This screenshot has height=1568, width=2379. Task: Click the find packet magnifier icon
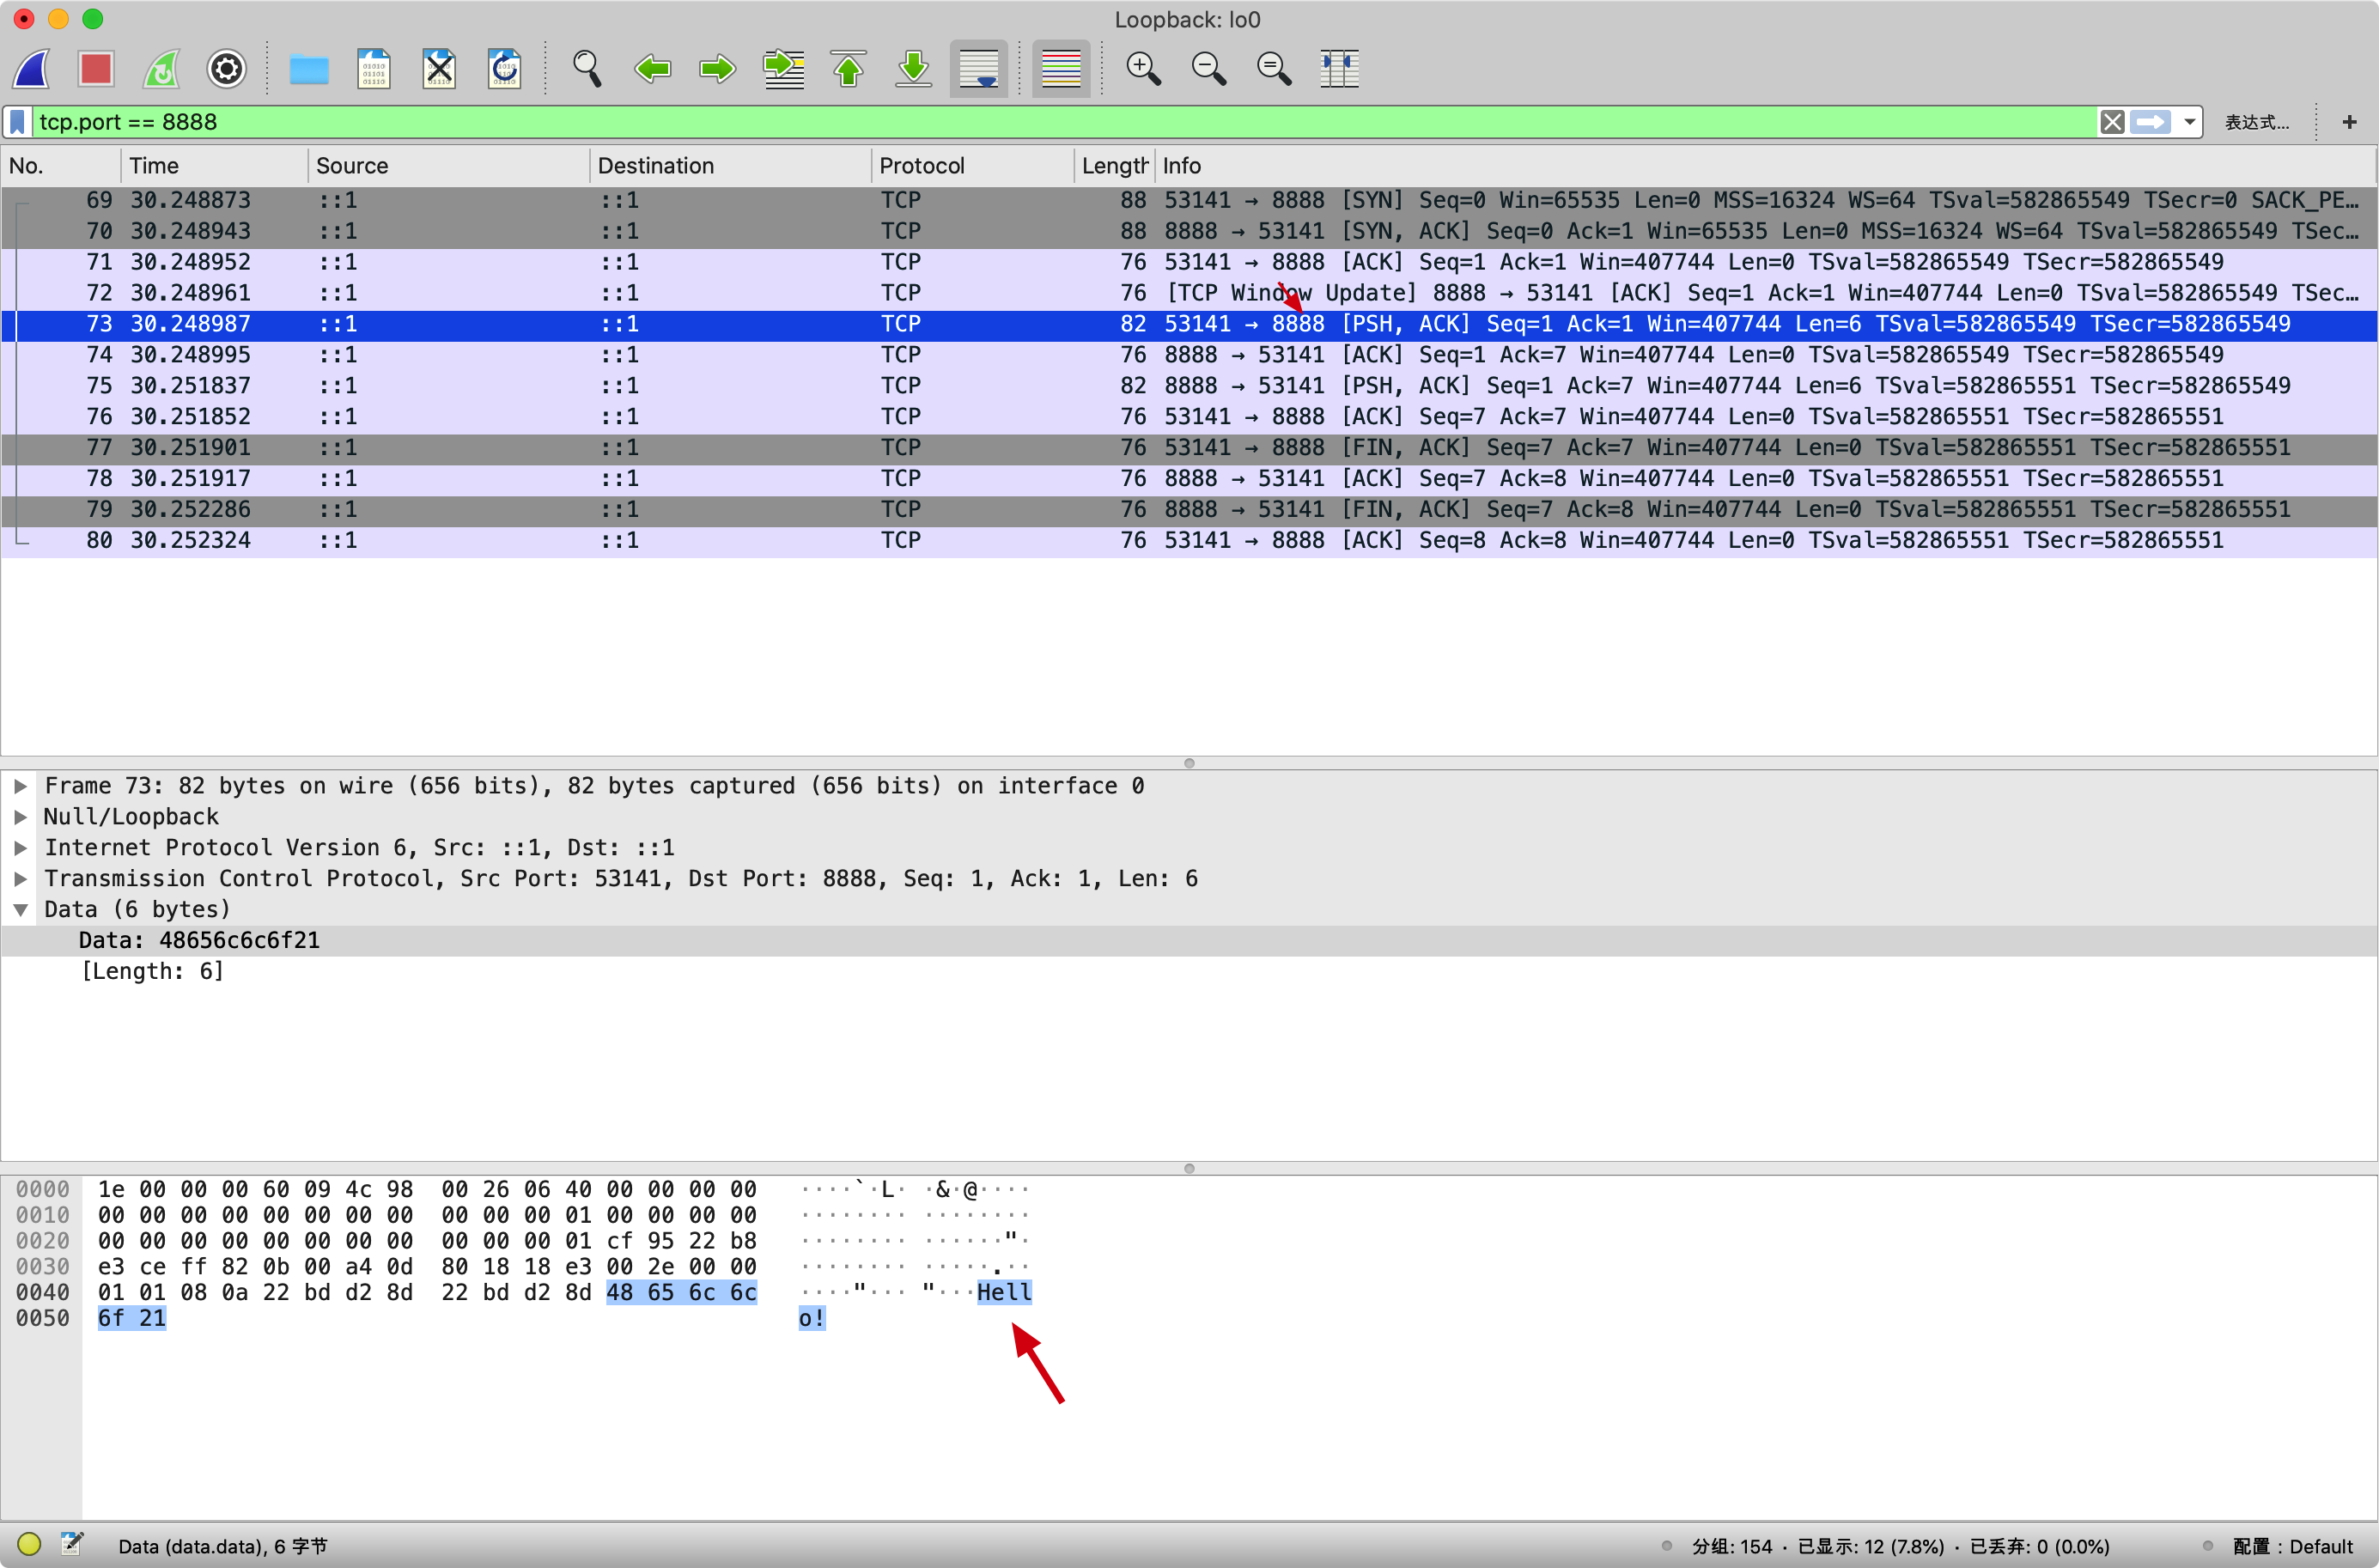tap(587, 69)
